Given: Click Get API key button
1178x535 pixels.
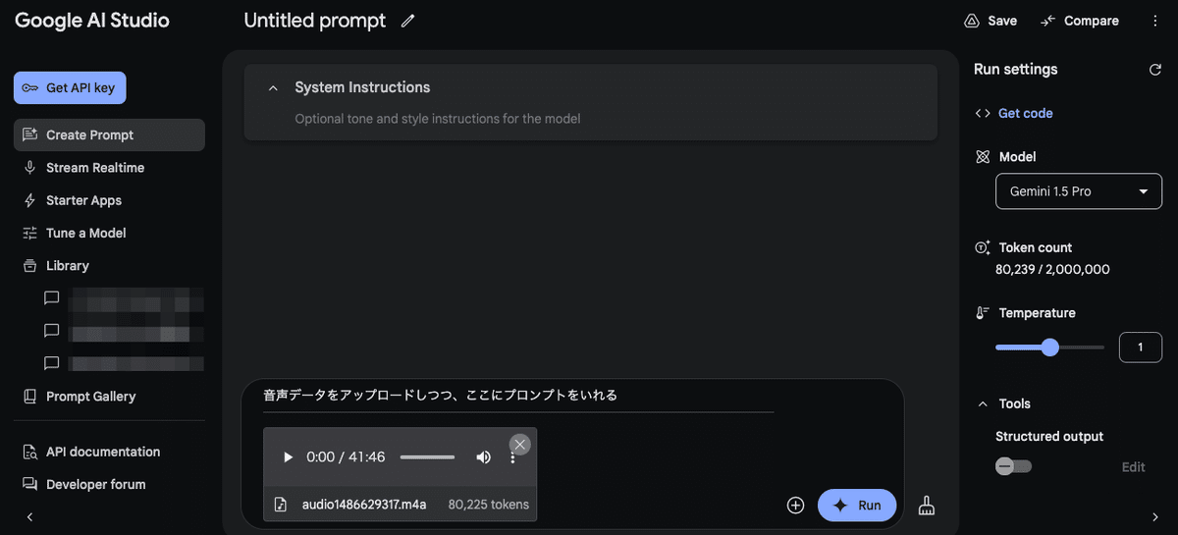Looking at the screenshot, I should 70,87.
